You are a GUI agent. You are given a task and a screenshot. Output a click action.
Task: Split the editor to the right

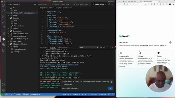click(109, 4)
